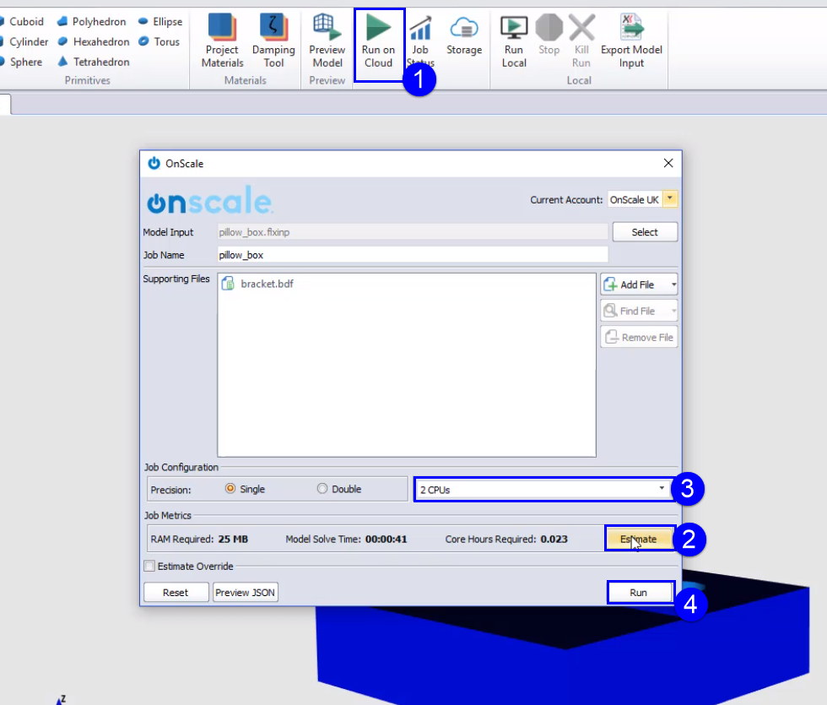Click Select to choose model input
The width and height of the screenshot is (827, 705).
645,232
